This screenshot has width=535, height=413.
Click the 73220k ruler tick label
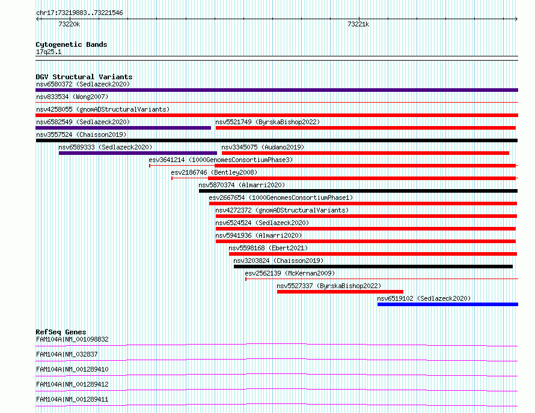tap(69, 24)
